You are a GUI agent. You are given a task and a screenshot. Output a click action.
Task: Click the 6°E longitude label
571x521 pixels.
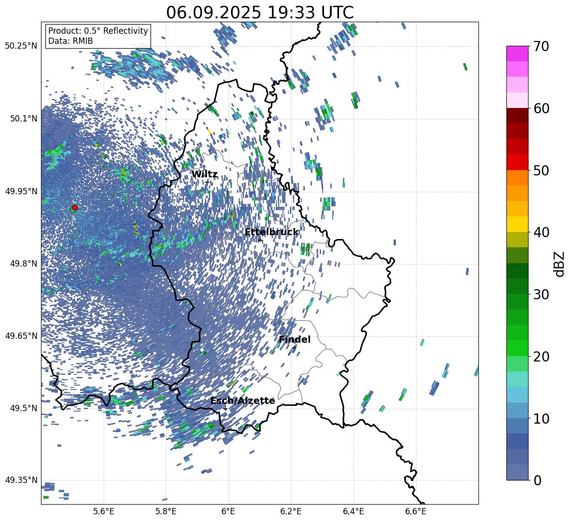click(228, 511)
